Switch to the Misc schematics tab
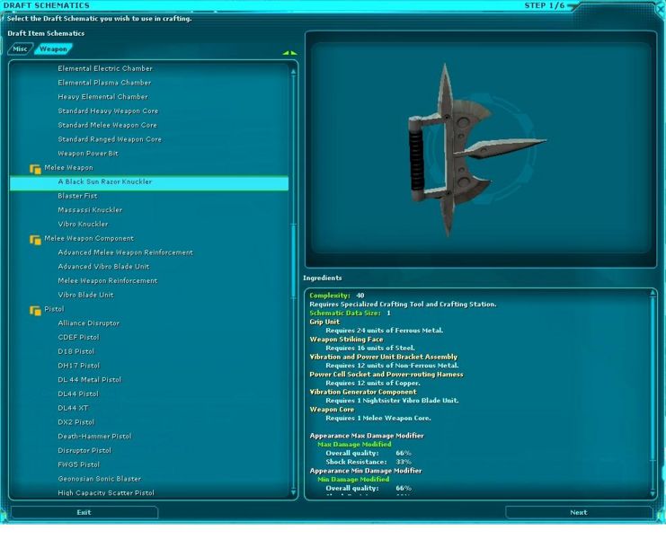This screenshot has height=539, width=666. point(21,49)
